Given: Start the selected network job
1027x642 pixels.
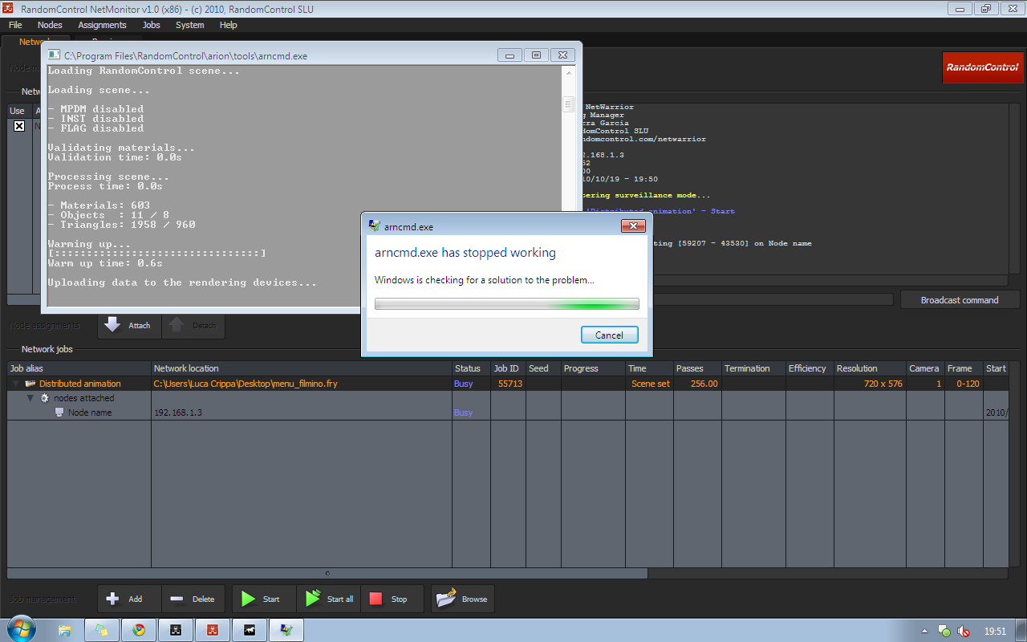Looking at the screenshot, I should coord(264,599).
